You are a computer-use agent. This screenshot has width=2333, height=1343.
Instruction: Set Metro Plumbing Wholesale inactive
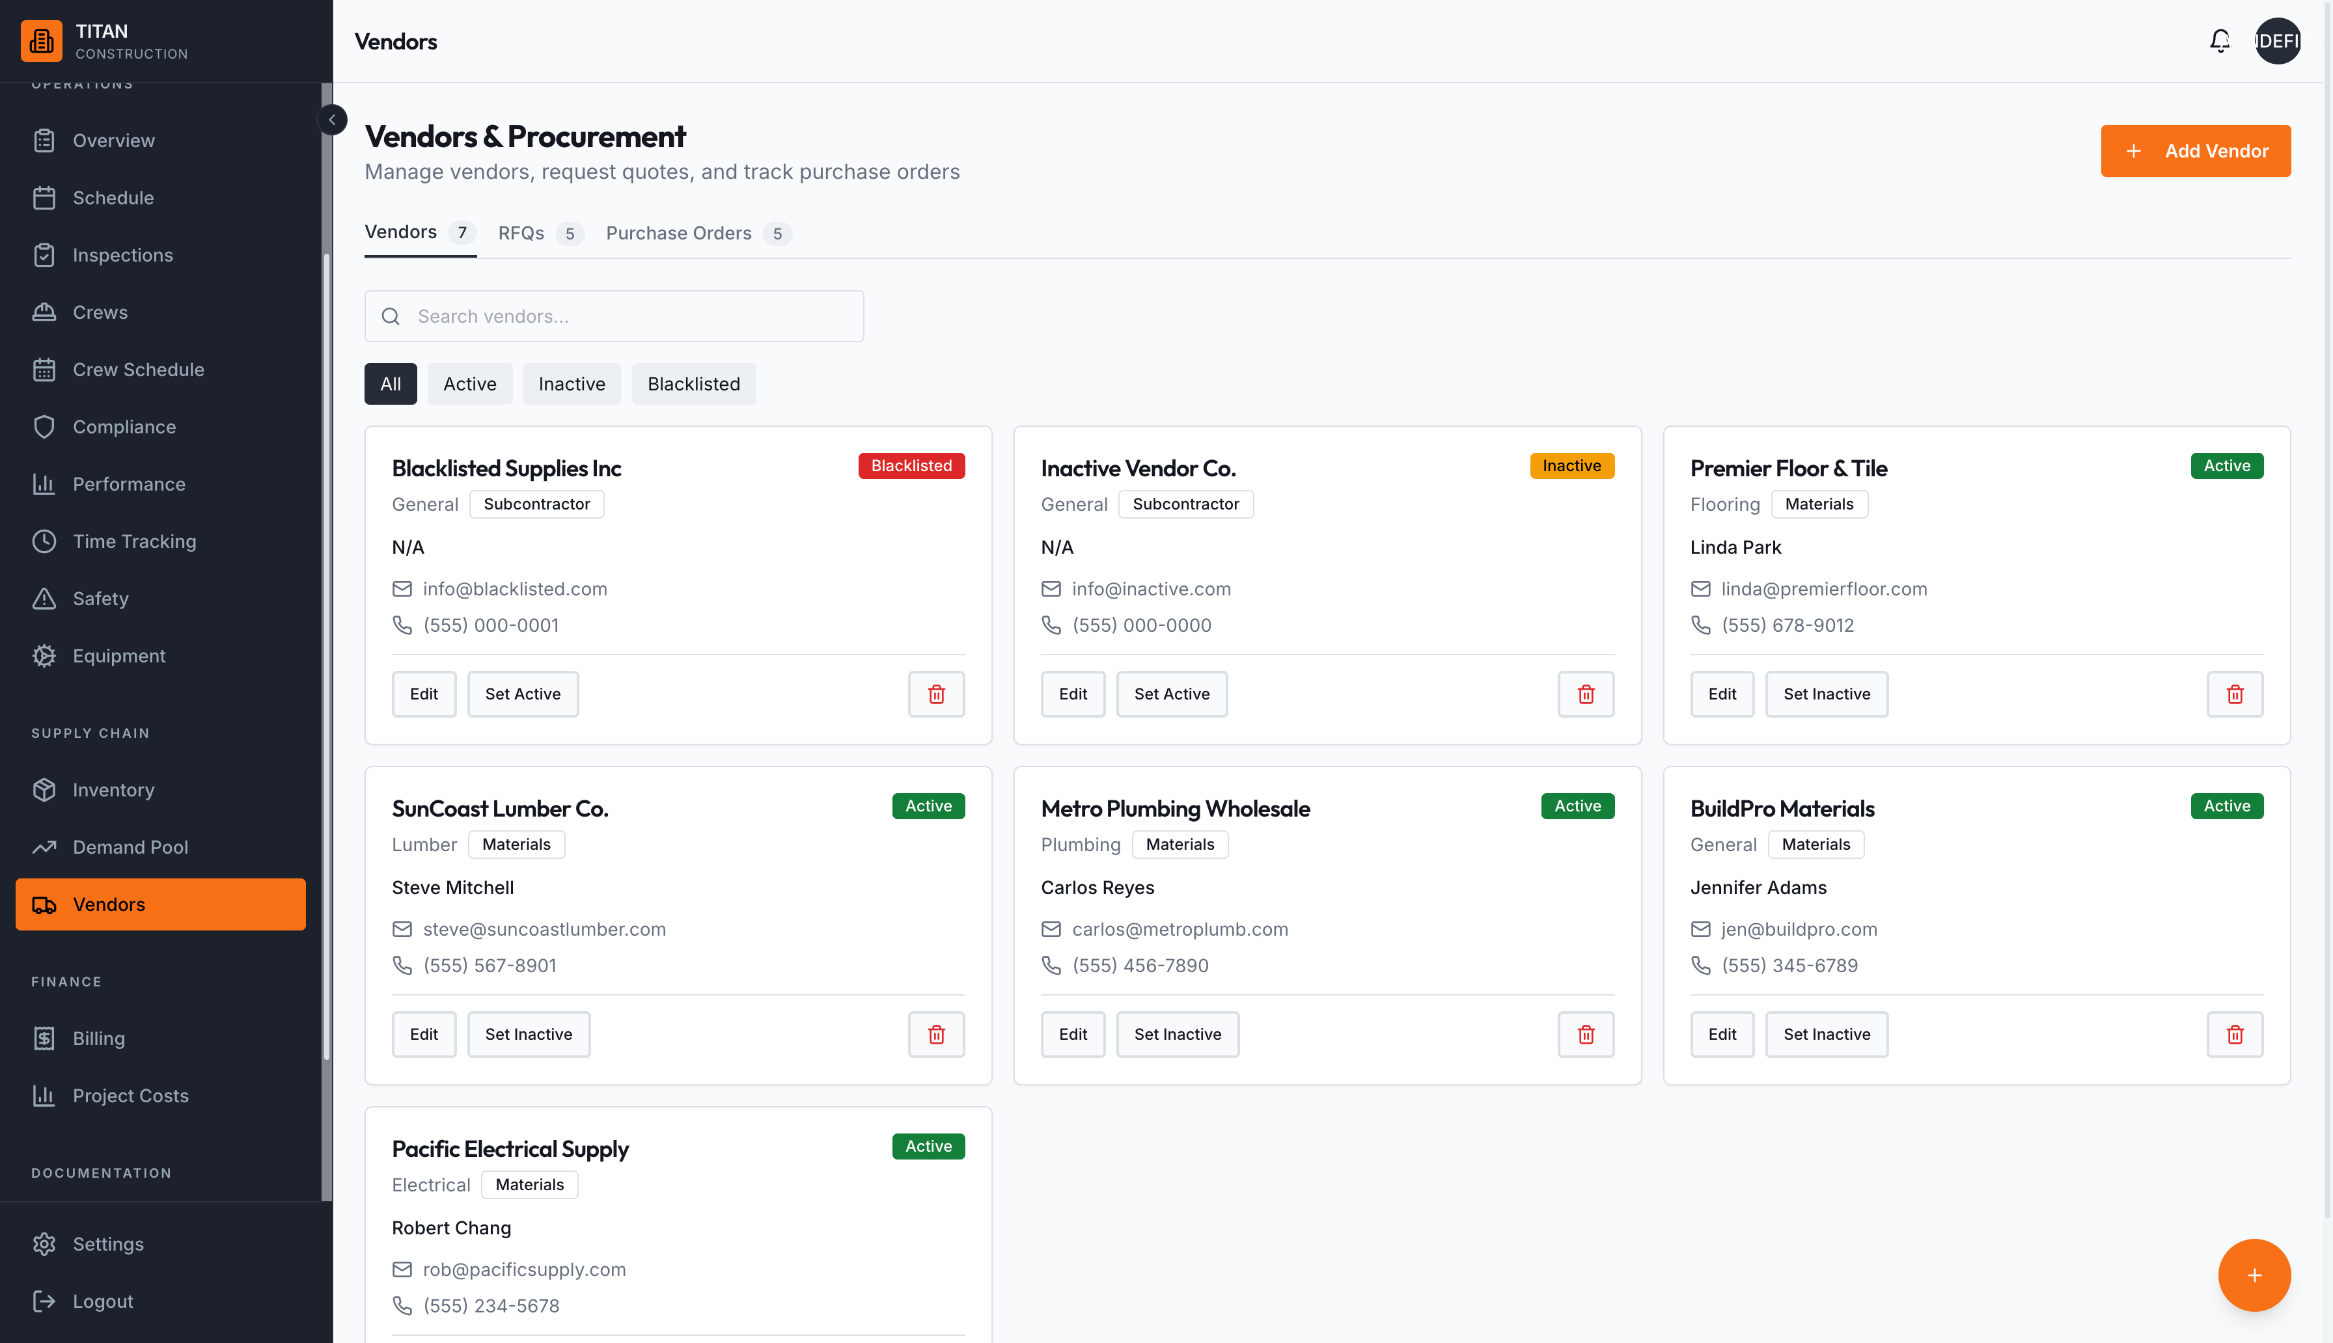coord(1177,1034)
